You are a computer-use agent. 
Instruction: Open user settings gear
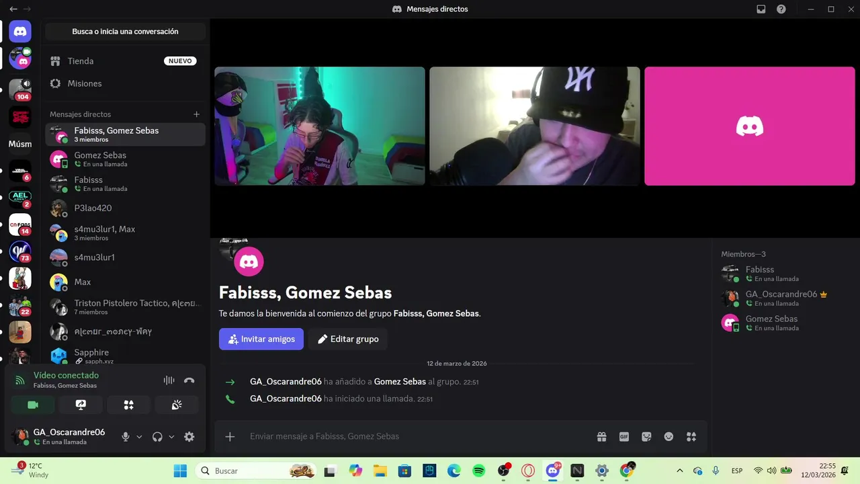click(x=189, y=436)
